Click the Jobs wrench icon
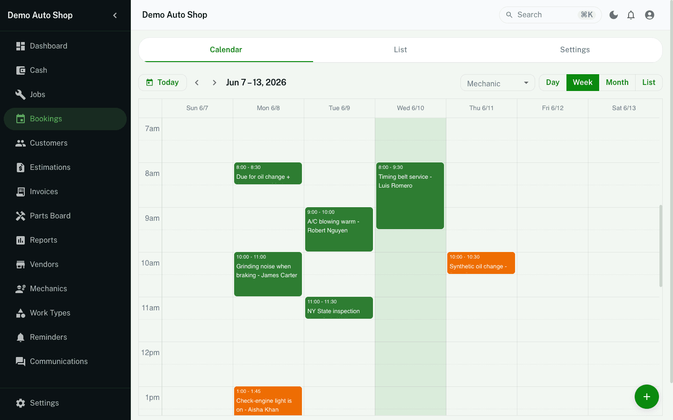Viewport: 673px width, 420px height. click(x=21, y=94)
